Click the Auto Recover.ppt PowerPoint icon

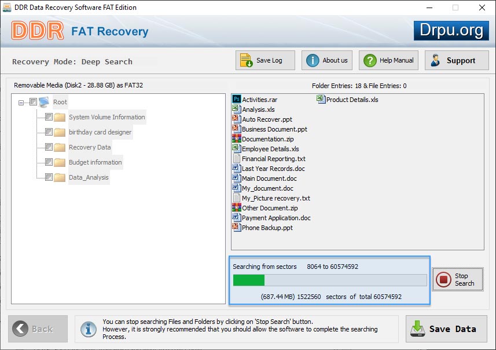click(x=236, y=119)
